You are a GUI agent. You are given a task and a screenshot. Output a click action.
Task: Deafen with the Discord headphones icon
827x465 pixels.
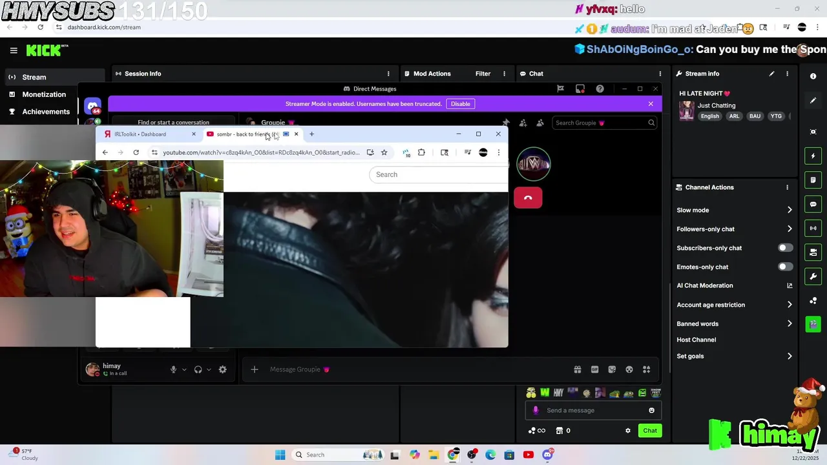[x=198, y=369]
